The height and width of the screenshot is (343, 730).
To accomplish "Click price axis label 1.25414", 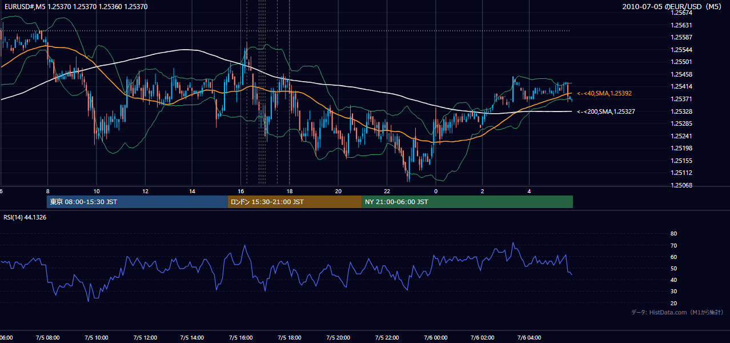I will point(682,86).
